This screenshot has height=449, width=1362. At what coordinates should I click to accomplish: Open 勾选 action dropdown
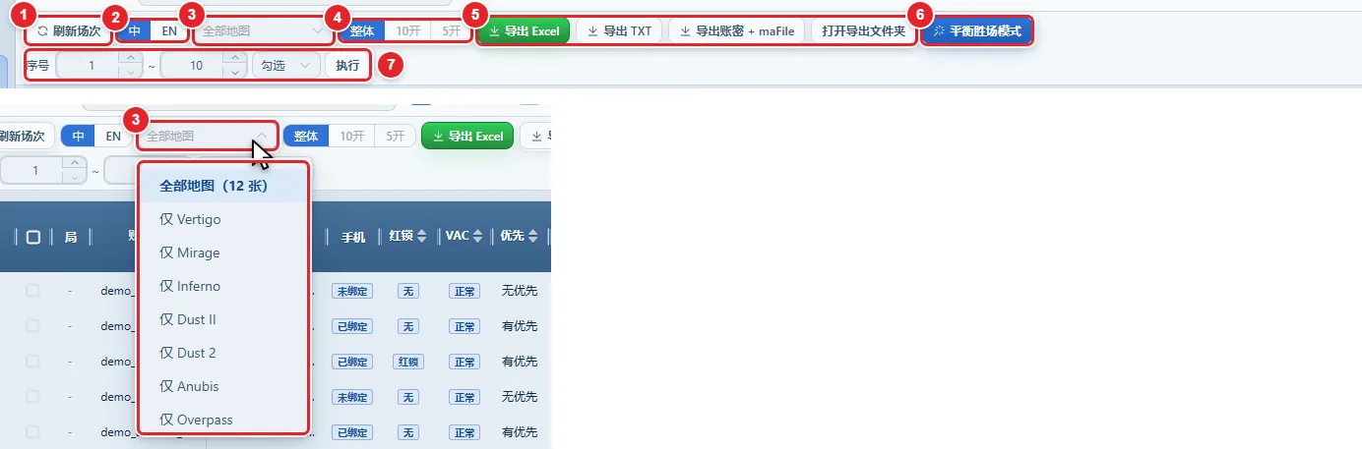(285, 66)
